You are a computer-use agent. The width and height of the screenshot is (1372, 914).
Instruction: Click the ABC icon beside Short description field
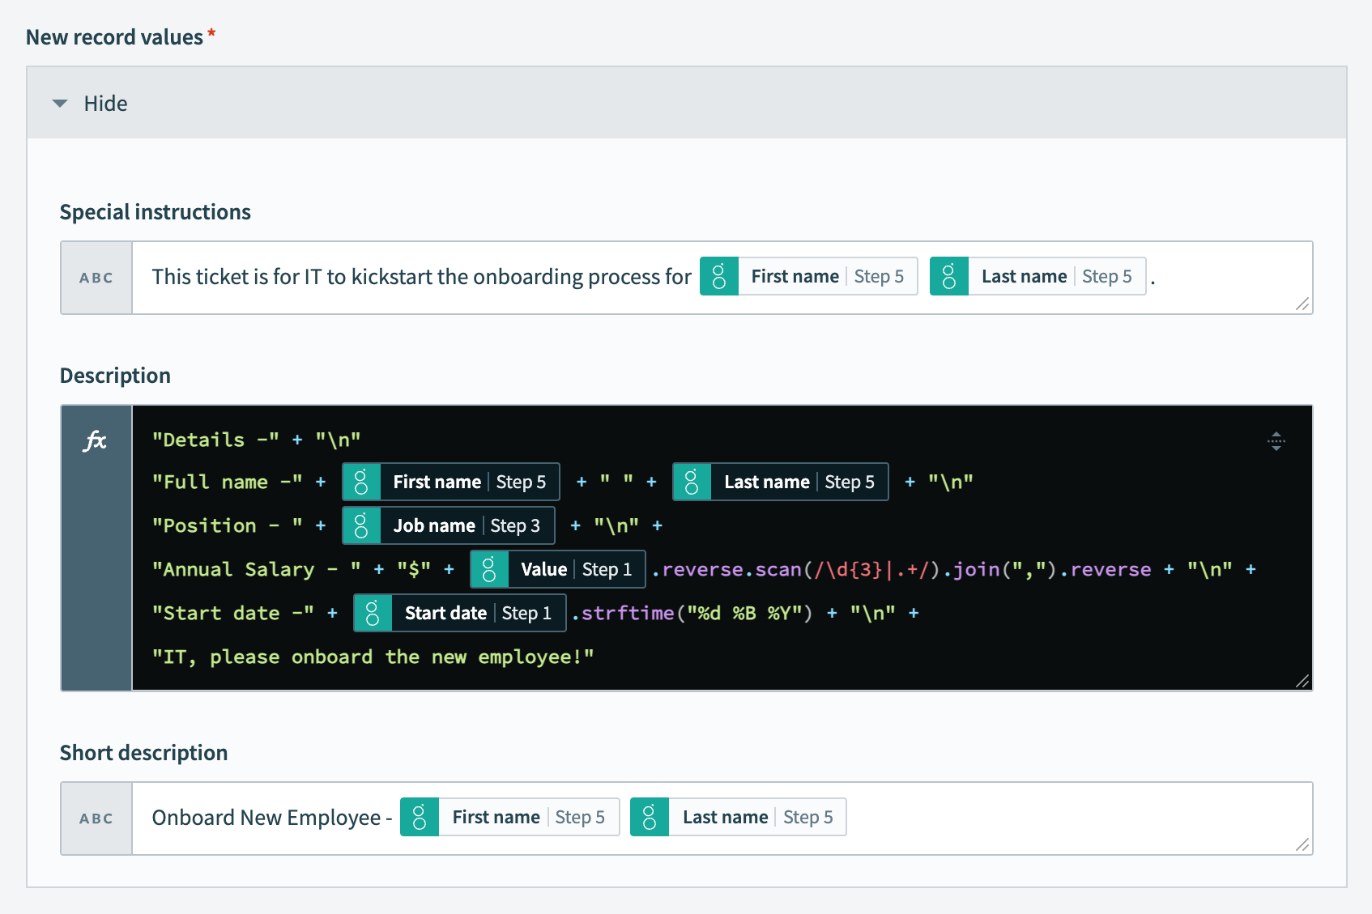click(x=96, y=818)
